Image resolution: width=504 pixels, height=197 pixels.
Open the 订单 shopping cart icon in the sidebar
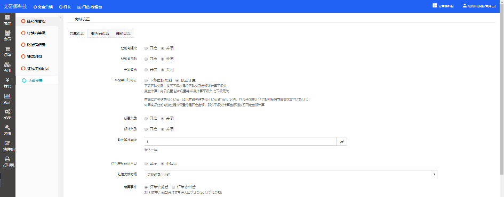tap(7, 49)
